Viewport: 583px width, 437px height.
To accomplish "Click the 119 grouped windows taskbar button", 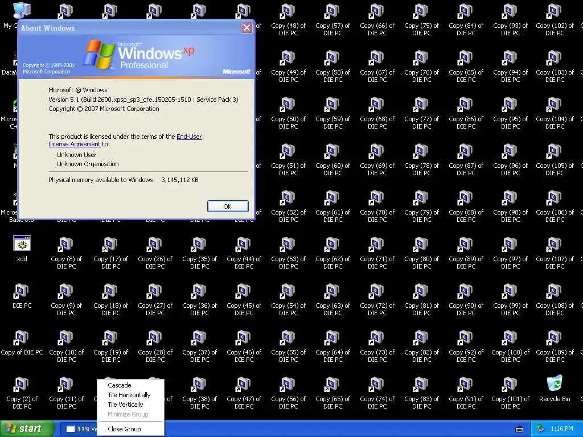I will [x=79, y=429].
